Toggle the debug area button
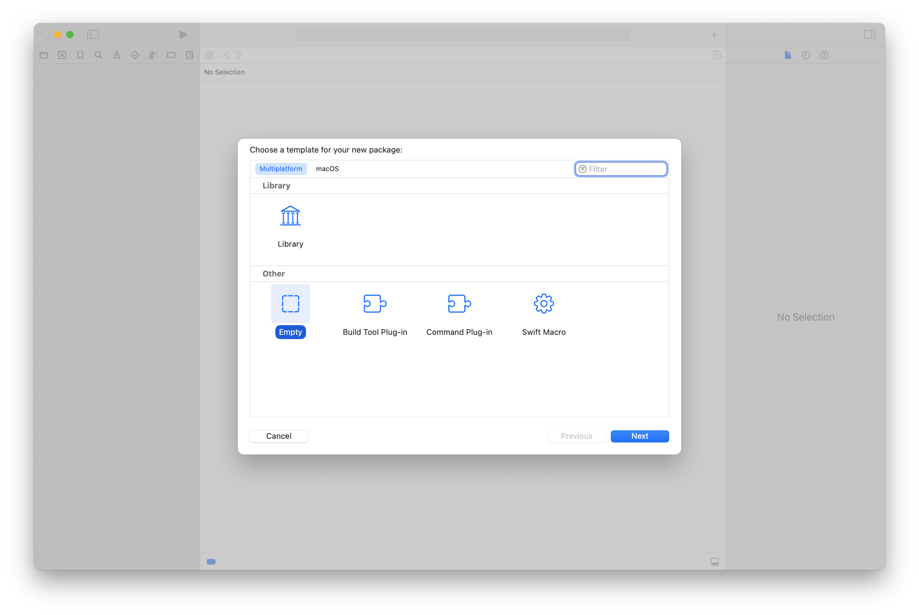 tap(715, 562)
